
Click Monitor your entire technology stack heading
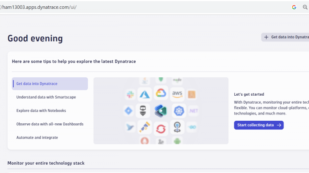pos(46,163)
